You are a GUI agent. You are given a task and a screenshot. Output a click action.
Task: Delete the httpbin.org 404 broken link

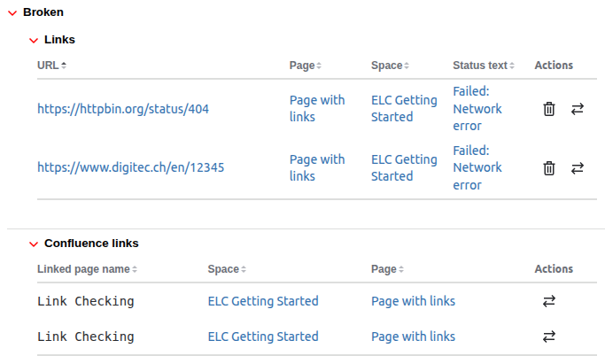549,109
